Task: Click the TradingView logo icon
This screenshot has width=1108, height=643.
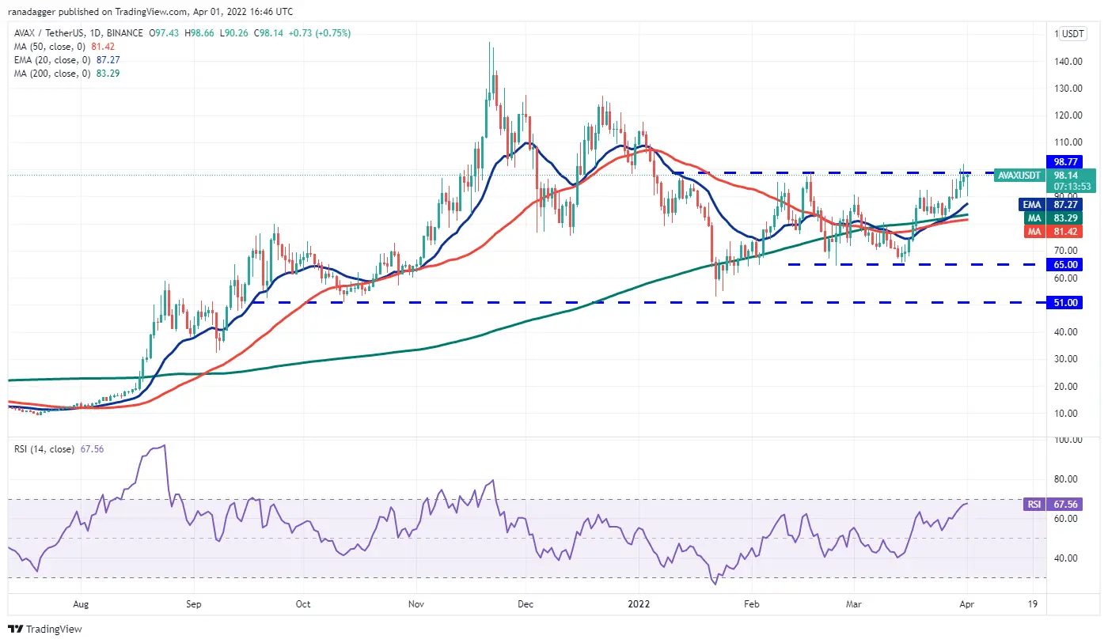Action: pyautogui.click(x=16, y=630)
